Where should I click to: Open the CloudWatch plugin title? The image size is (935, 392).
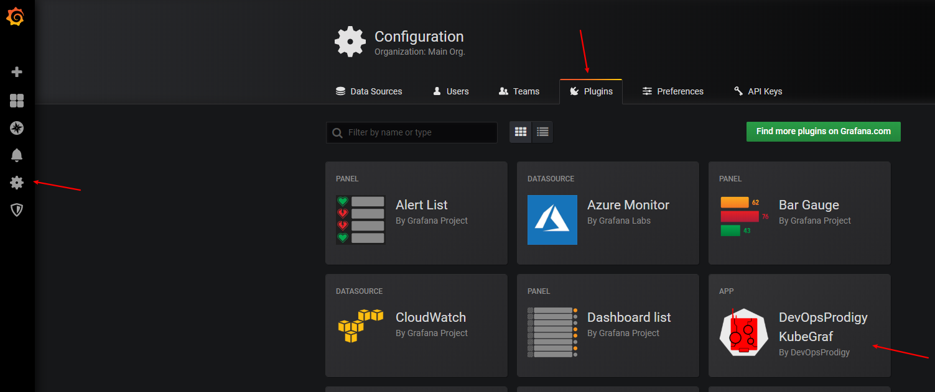pyautogui.click(x=430, y=317)
